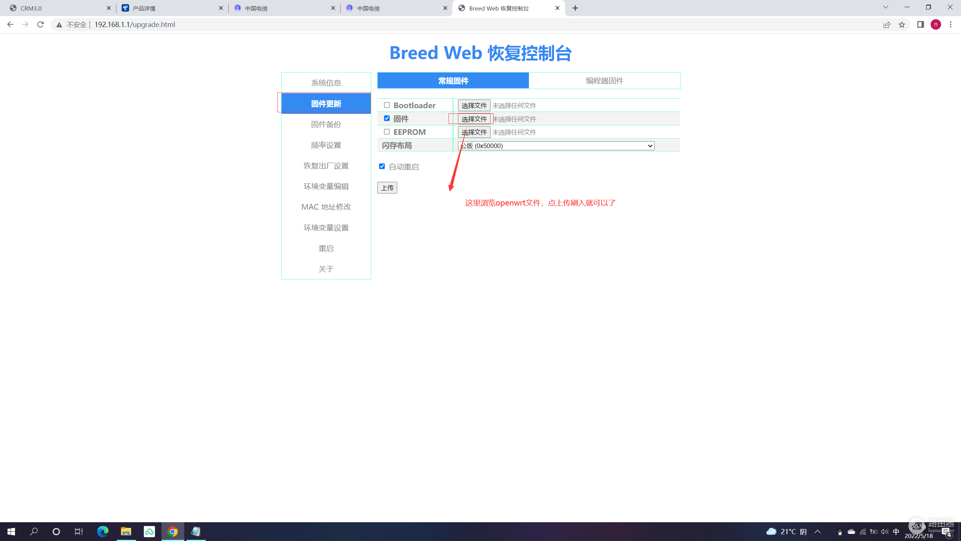The height and width of the screenshot is (541, 961).
Task: Open 关于 in the sidebar
Action: [x=326, y=269]
